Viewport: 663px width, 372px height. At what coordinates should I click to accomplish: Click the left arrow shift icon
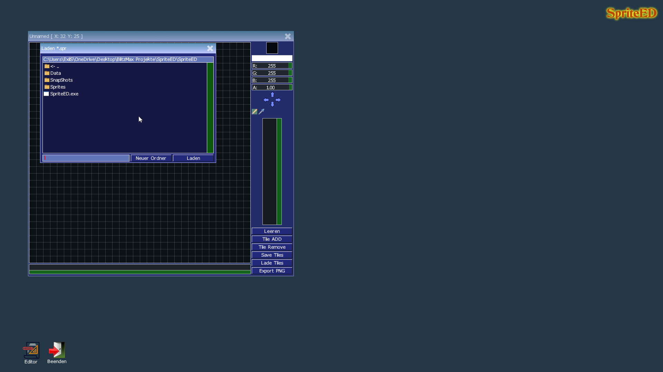pyautogui.click(x=266, y=100)
